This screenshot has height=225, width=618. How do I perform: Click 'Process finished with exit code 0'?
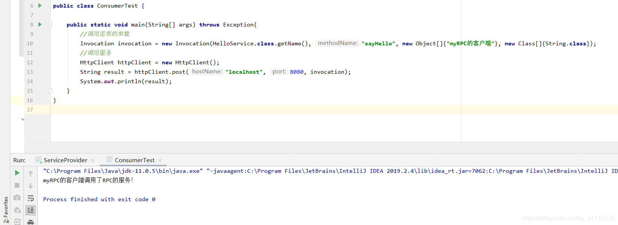(99, 199)
